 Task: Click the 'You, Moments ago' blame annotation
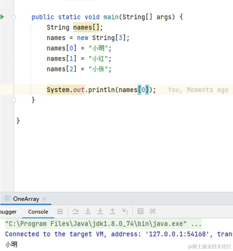pos(198,90)
